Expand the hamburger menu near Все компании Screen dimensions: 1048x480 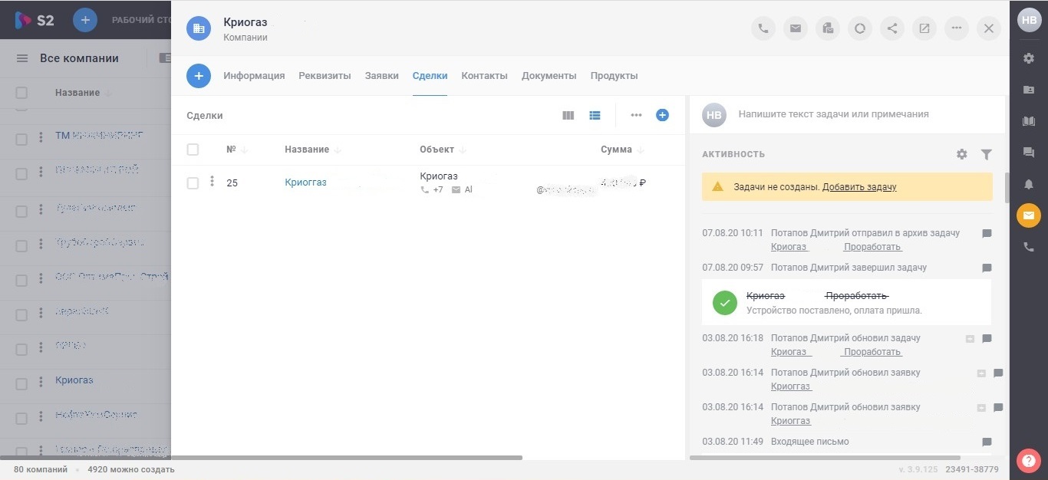21,58
